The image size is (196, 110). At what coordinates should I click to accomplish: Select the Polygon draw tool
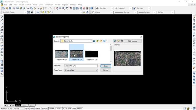pos(2,27)
